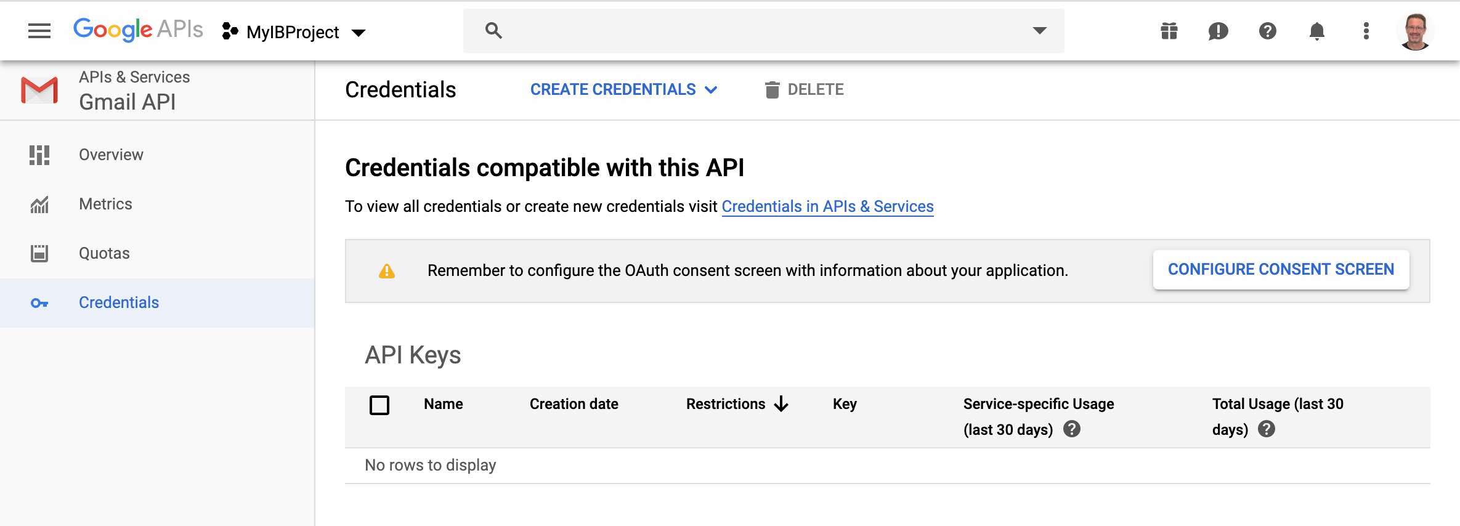Toggle the select-all checkbox in API Keys table
Screen dimensions: 1460x526
(x=379, y=405)
